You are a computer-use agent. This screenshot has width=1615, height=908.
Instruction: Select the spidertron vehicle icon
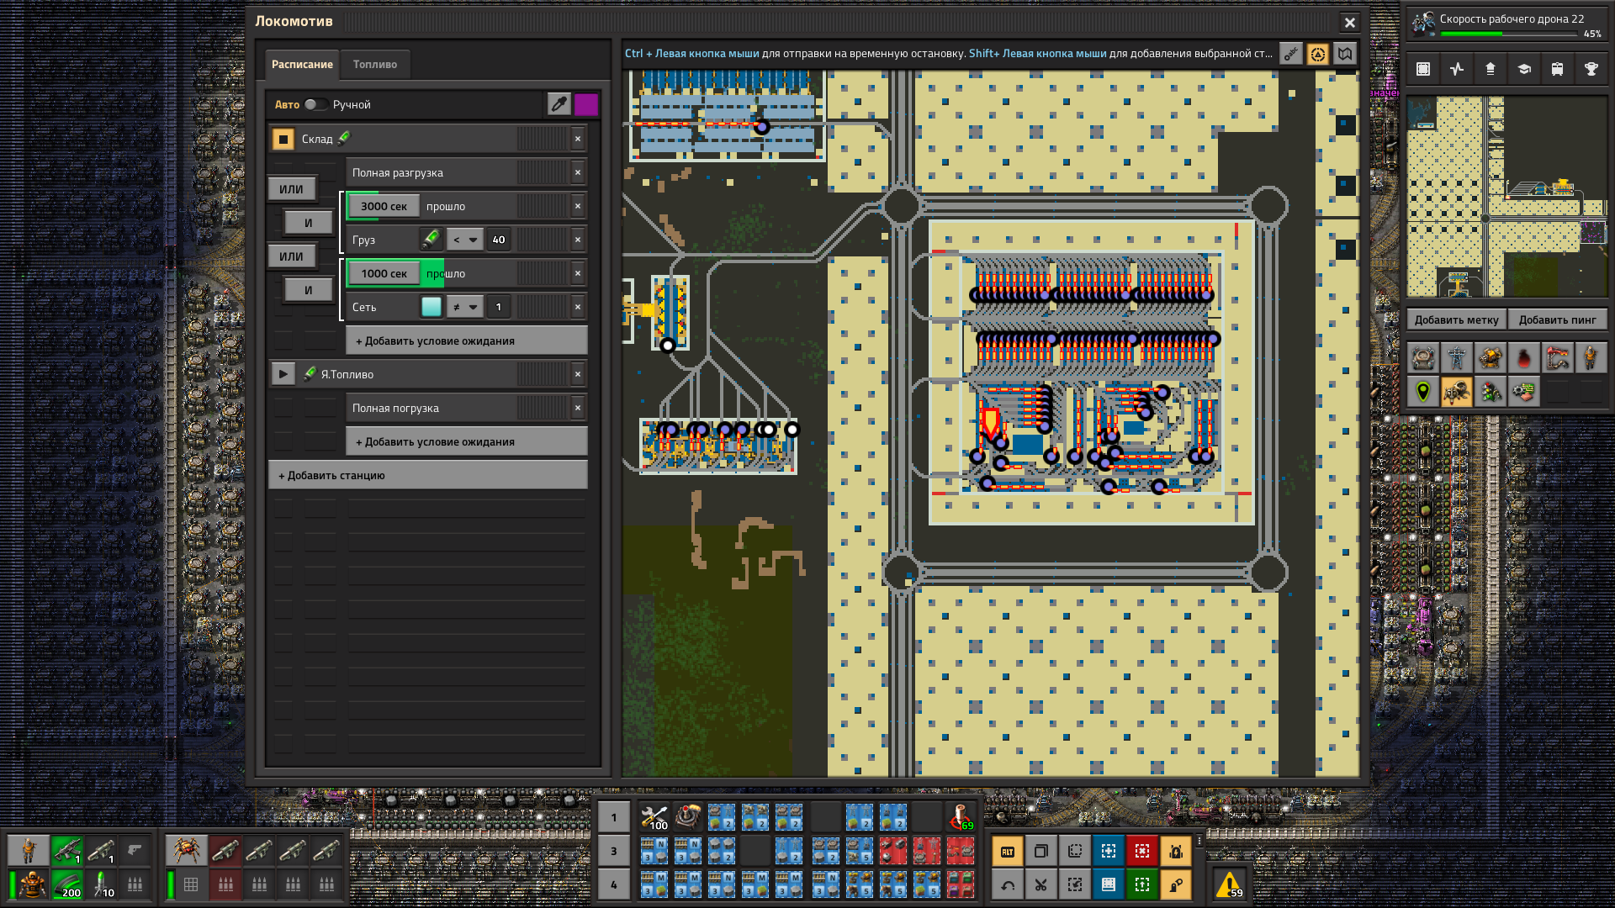point(185,851)
